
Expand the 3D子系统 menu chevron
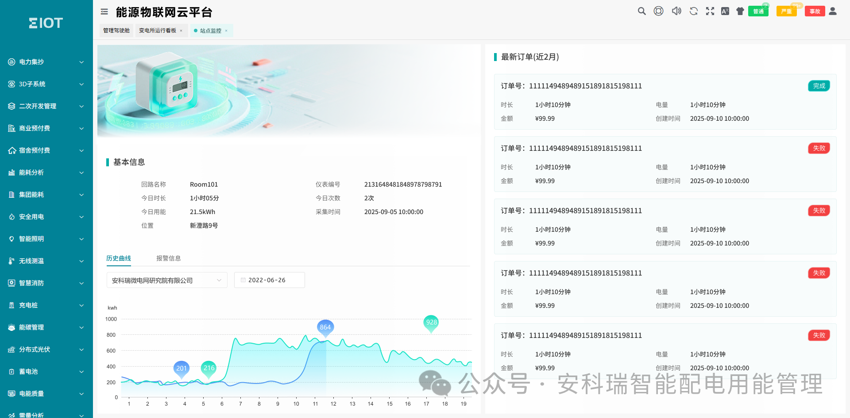pyautogui.click(x=81, y=84)
